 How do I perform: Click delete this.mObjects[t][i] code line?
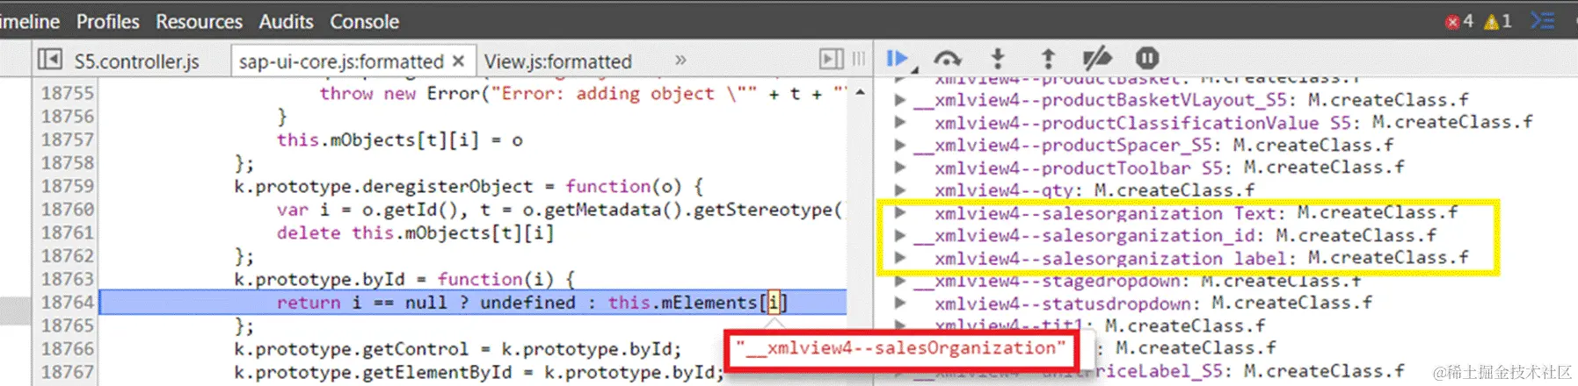pyautogui.click(x=415, y=232)
